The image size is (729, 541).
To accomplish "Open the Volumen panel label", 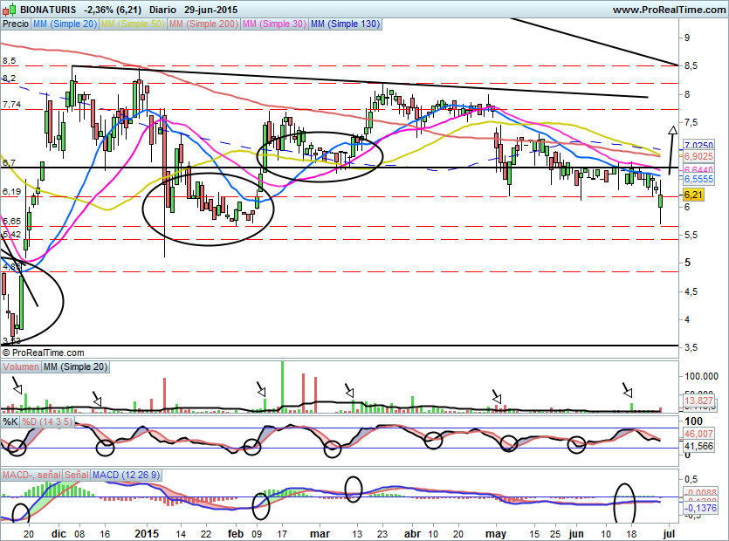I will [x=21, y=367].
